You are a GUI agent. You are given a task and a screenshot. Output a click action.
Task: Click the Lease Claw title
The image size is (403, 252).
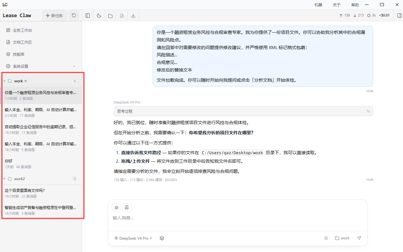coord(17,15)
